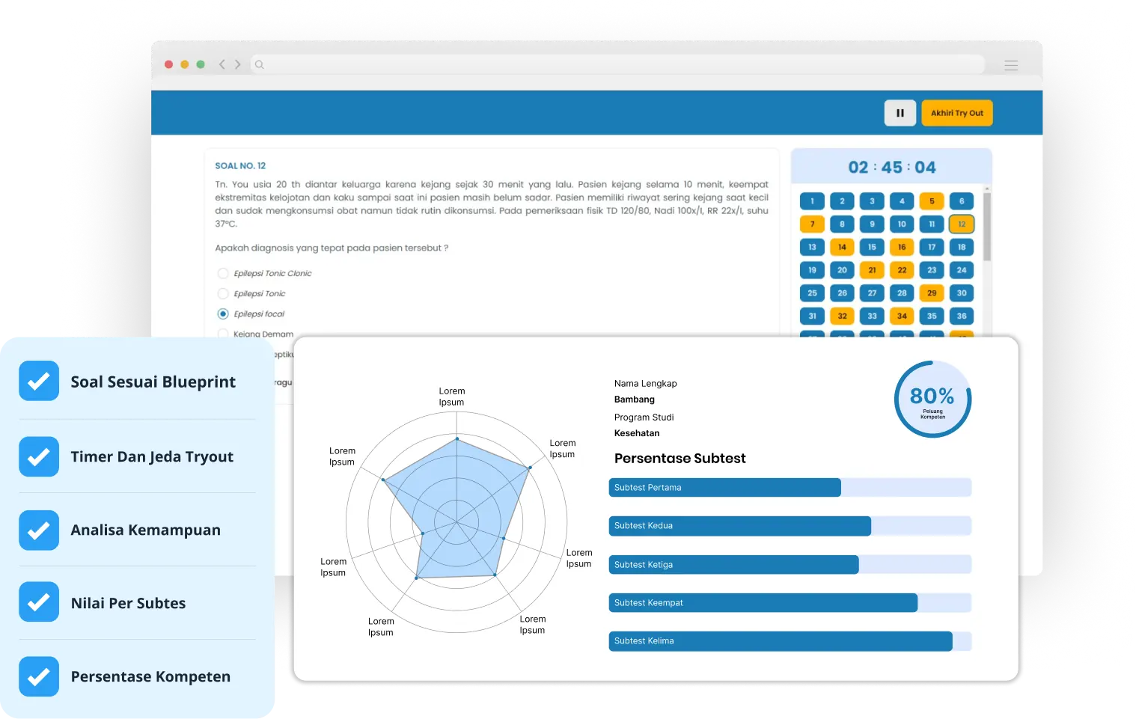Jump to question number 5
This screenshot has width=1136, height=719.
tap(932, 201)
